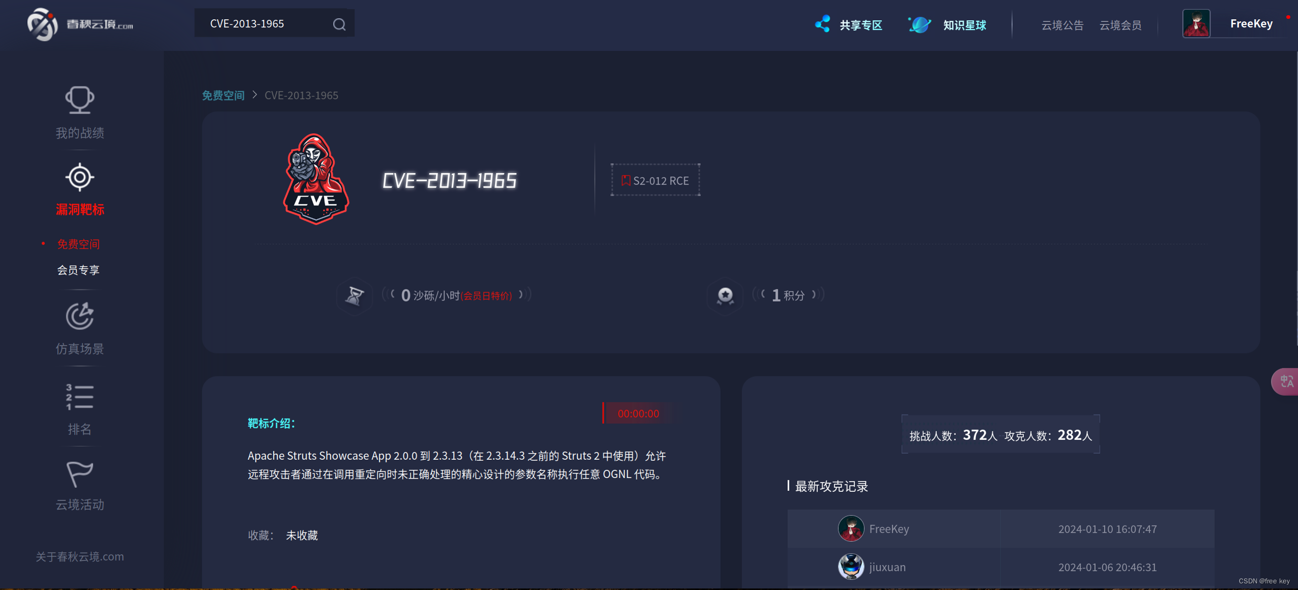
Task: Select the 漏洞靶标 crosshair icon
Action: tap(79, 177)
